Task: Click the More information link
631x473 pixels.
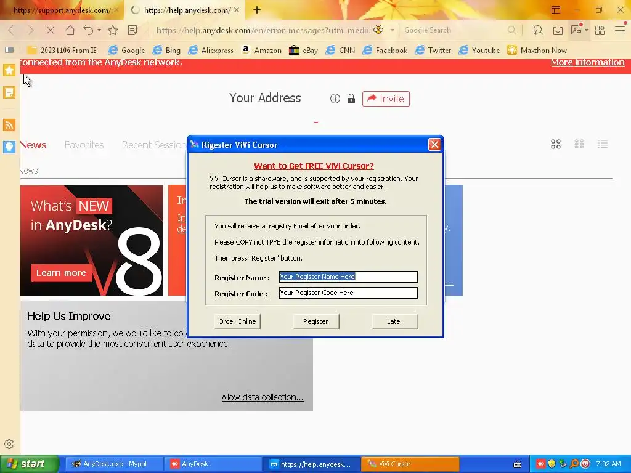Action: 587,62
